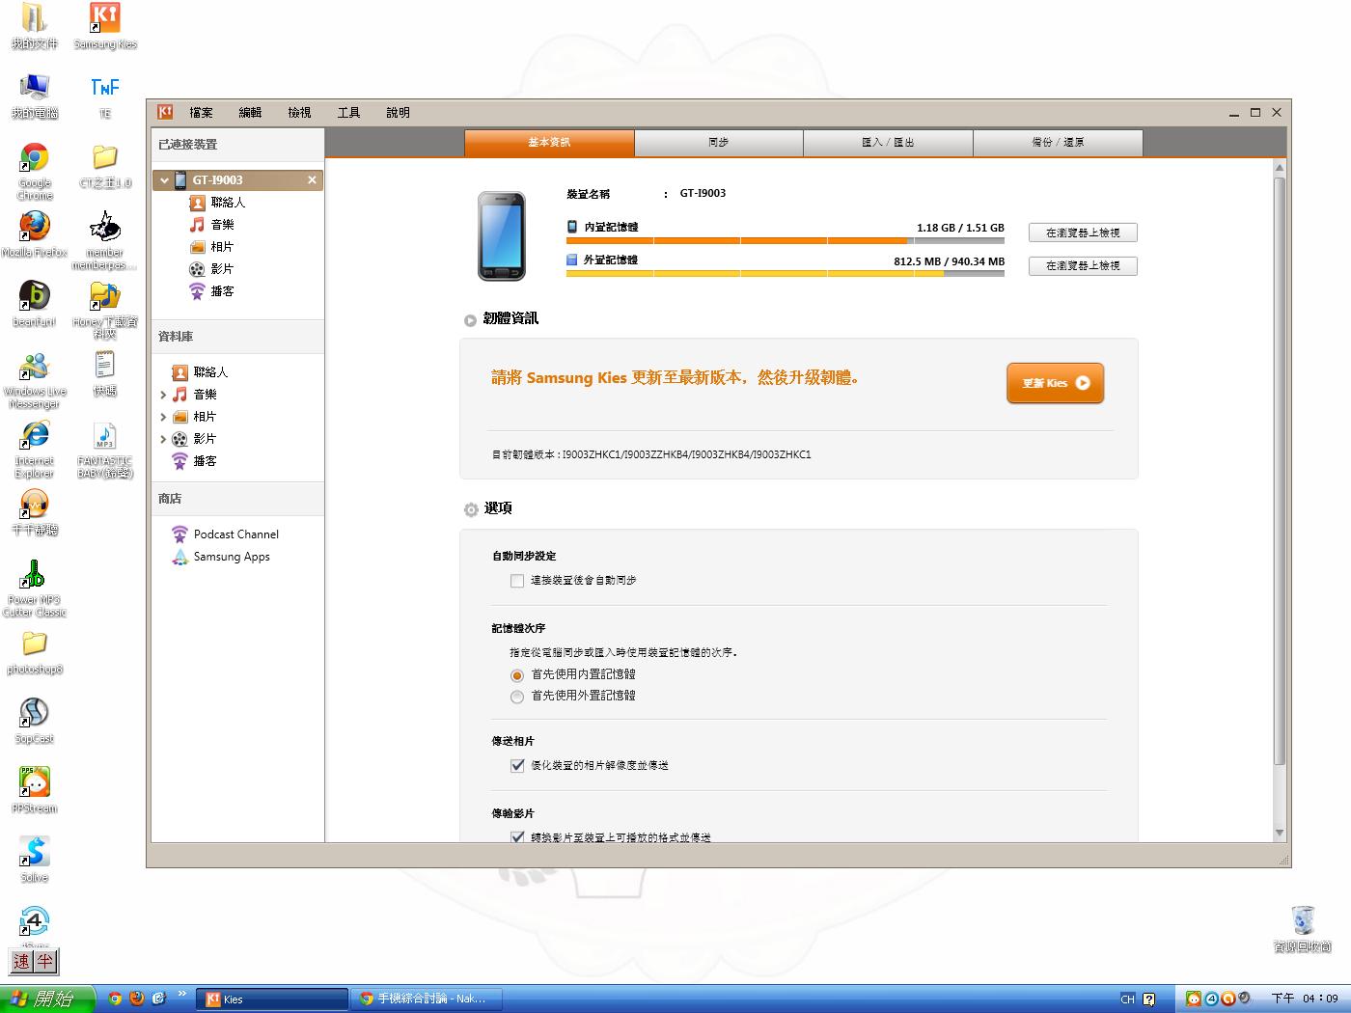Switch to the backup/restore tab
Viewport: 1351px width, 1013px height.
point(1058,143)
